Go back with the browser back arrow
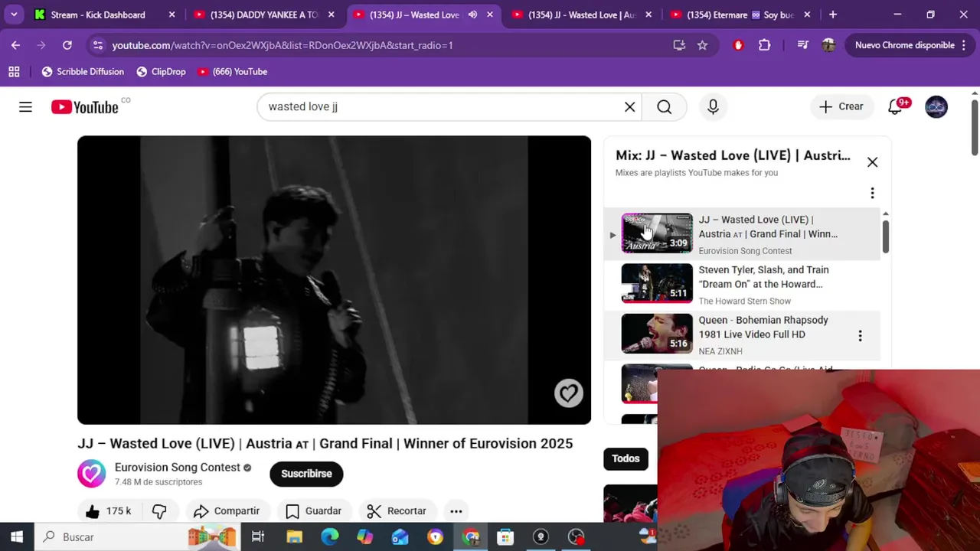This screenshot has width=980, height=551. [x=15, y=45]
